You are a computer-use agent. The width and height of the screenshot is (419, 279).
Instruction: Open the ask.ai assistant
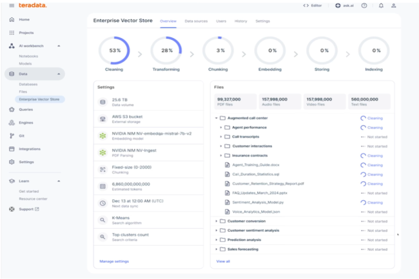pos(344,5)
